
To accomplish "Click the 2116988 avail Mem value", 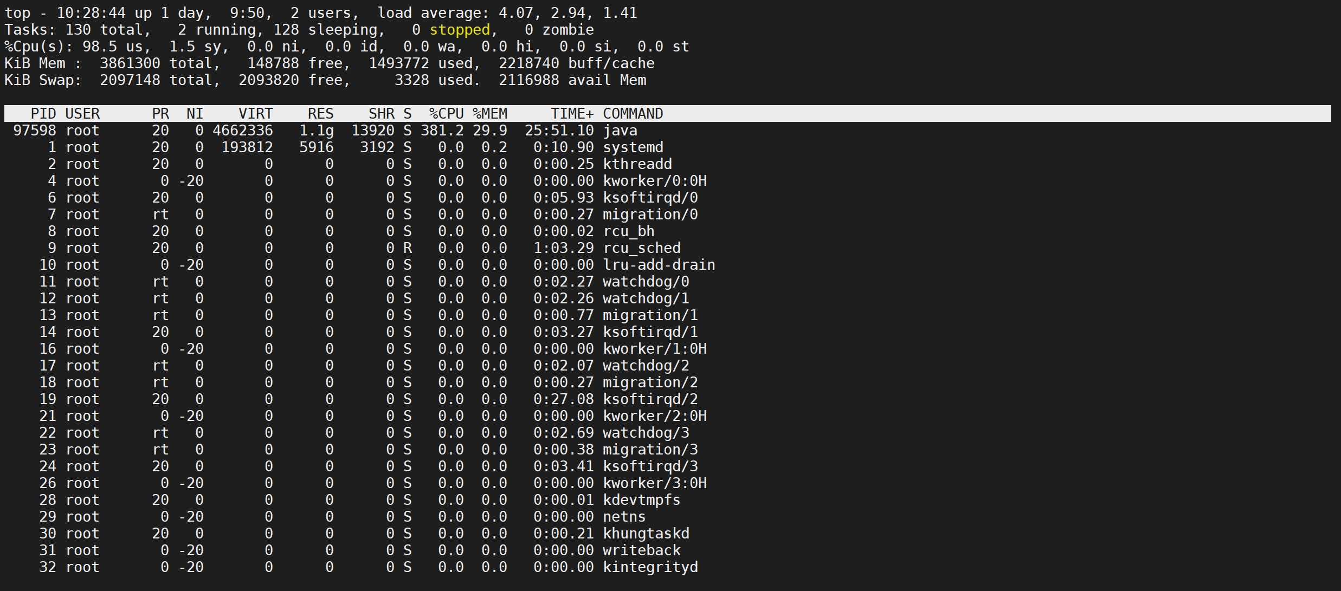I will click(529, 80).
